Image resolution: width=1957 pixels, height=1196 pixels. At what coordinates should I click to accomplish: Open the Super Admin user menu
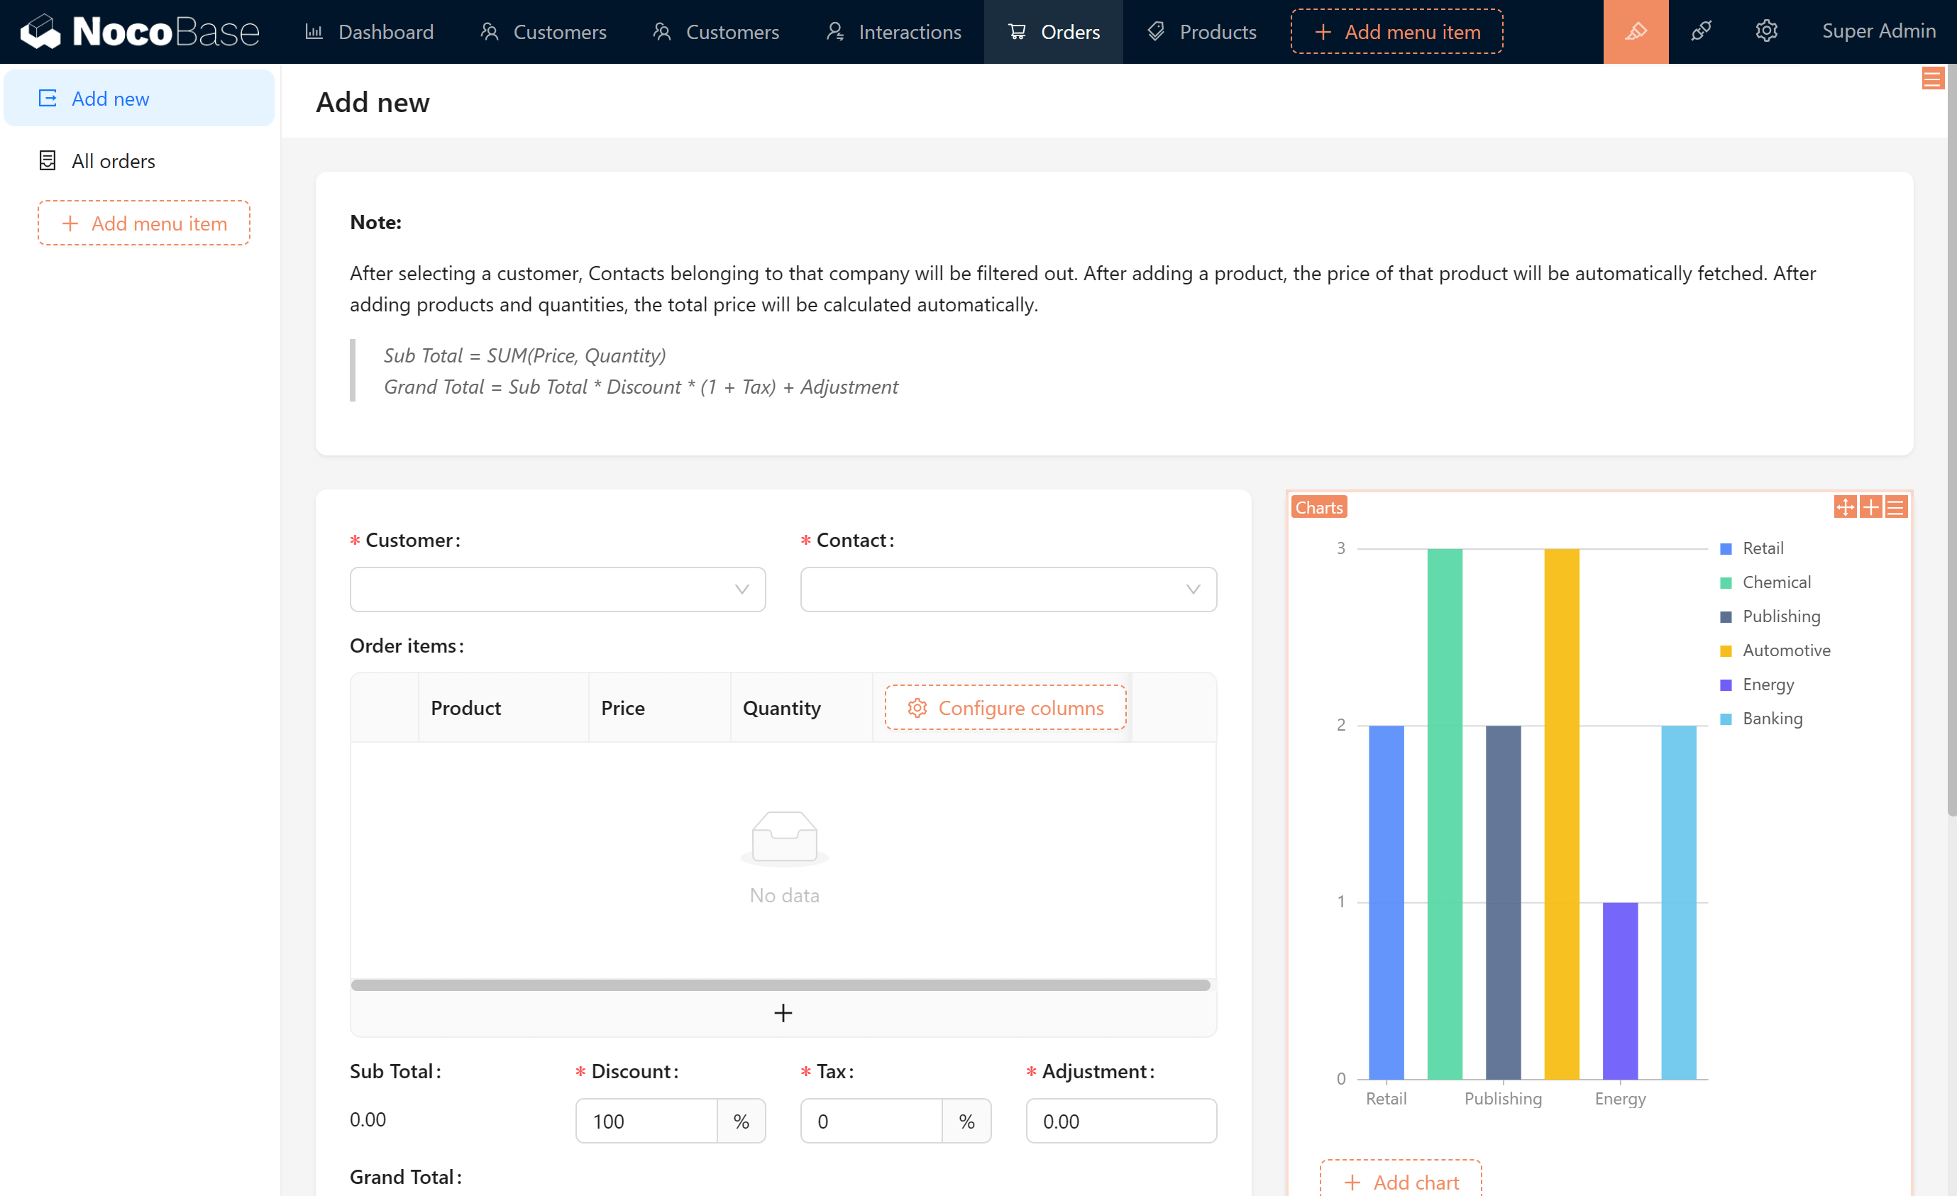click(x=1878, y=32)
